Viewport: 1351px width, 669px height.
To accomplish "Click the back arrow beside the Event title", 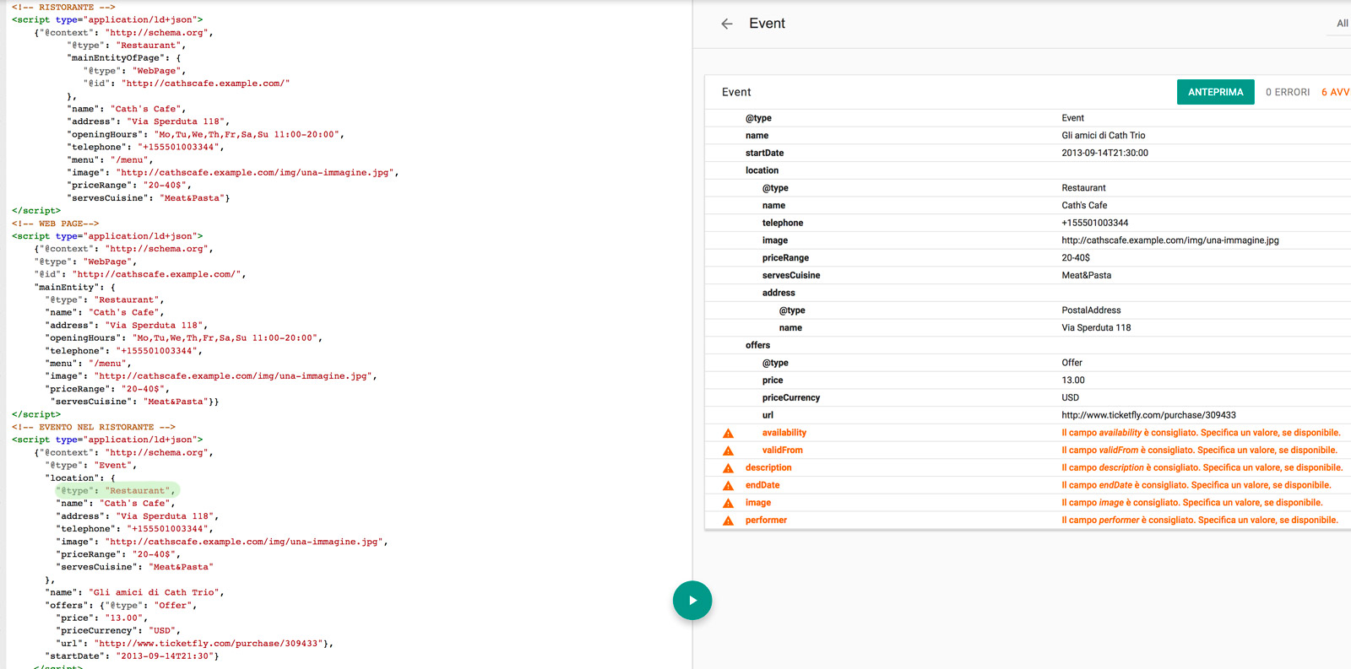I will pyautogui.click(x=727, y=24).
